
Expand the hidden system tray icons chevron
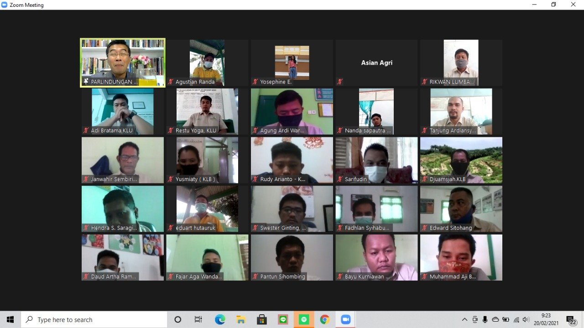click(464, 320)
